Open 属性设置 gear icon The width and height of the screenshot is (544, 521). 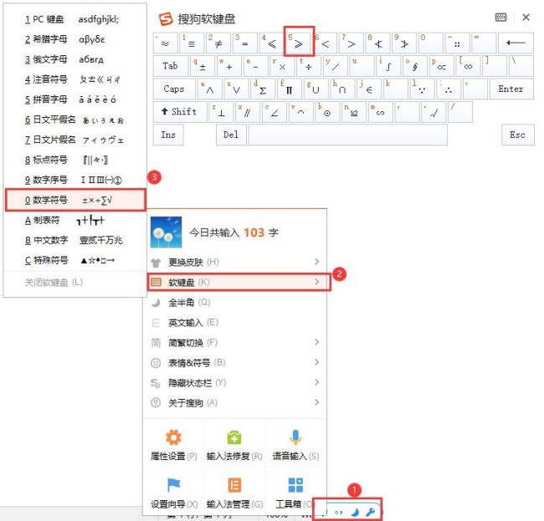pos(173,437)
